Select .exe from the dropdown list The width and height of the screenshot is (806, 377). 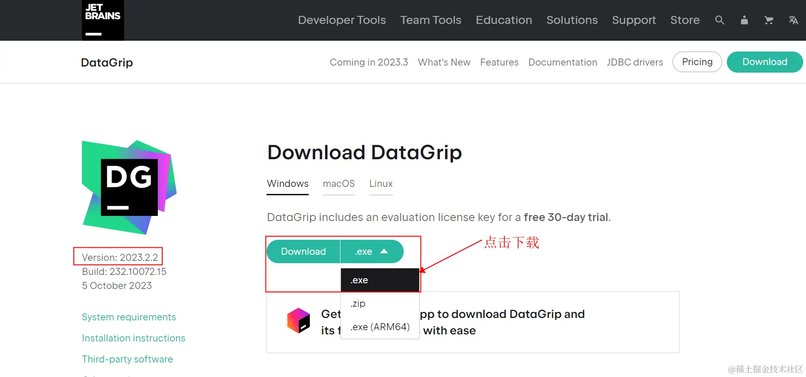(x=380, y=280)
